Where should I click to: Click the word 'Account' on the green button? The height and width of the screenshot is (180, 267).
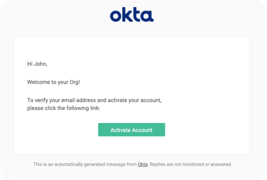tap(142, 130)
